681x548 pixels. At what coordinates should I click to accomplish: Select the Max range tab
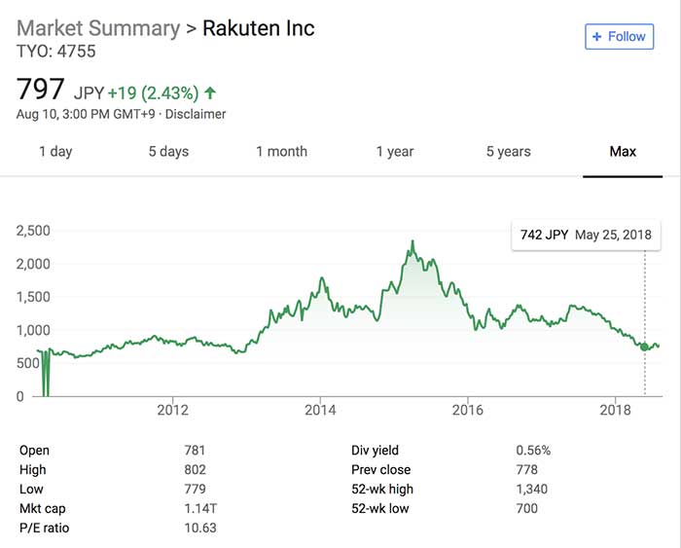point(623,152)
